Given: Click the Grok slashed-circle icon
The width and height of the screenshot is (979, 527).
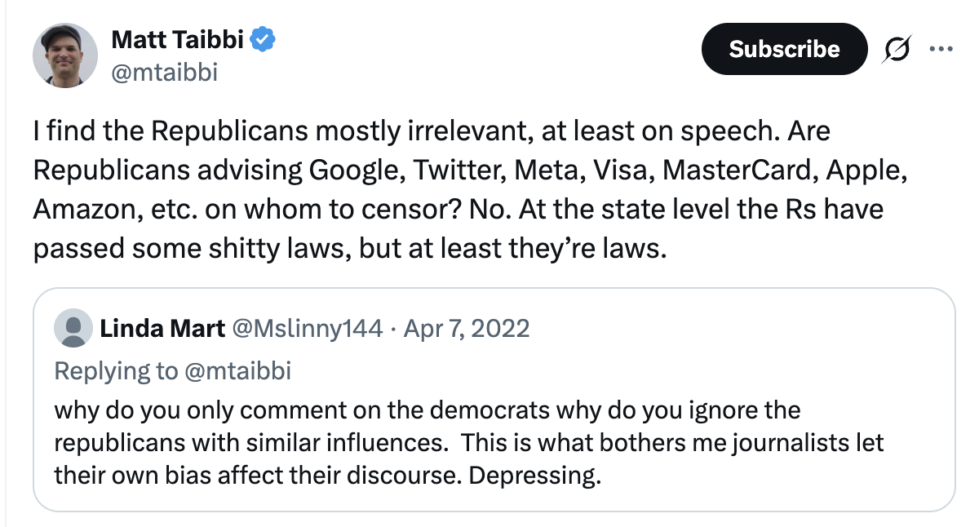Looking at the screenshot, I should coord(895,50).
